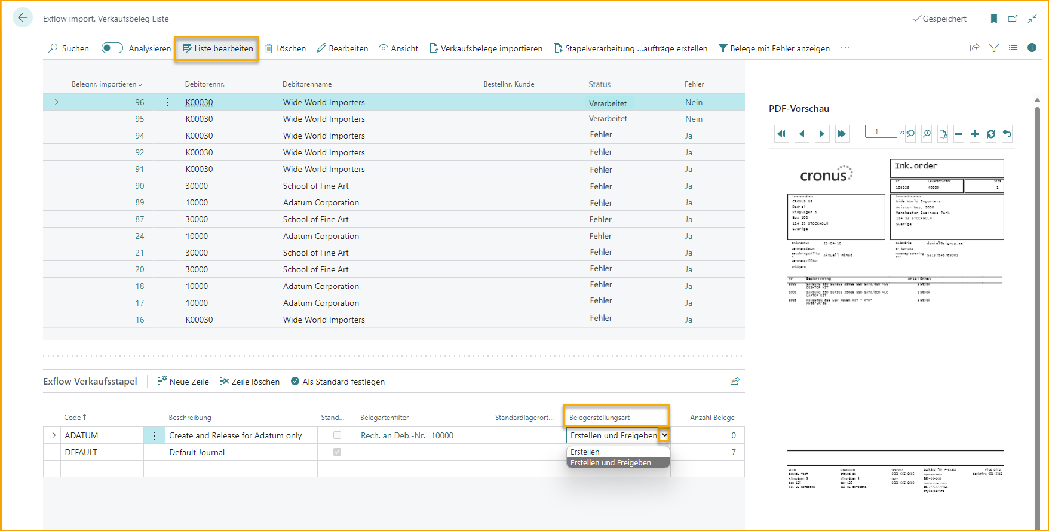The height and width of the screenshot is (531, 1049).
Task: Click the page number field in PDF preview
Action: [x=881, y=132]
